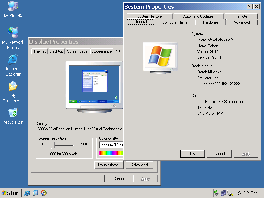Launch Internet Explorer from Quick Launch
264x198 pixels.
27,193
